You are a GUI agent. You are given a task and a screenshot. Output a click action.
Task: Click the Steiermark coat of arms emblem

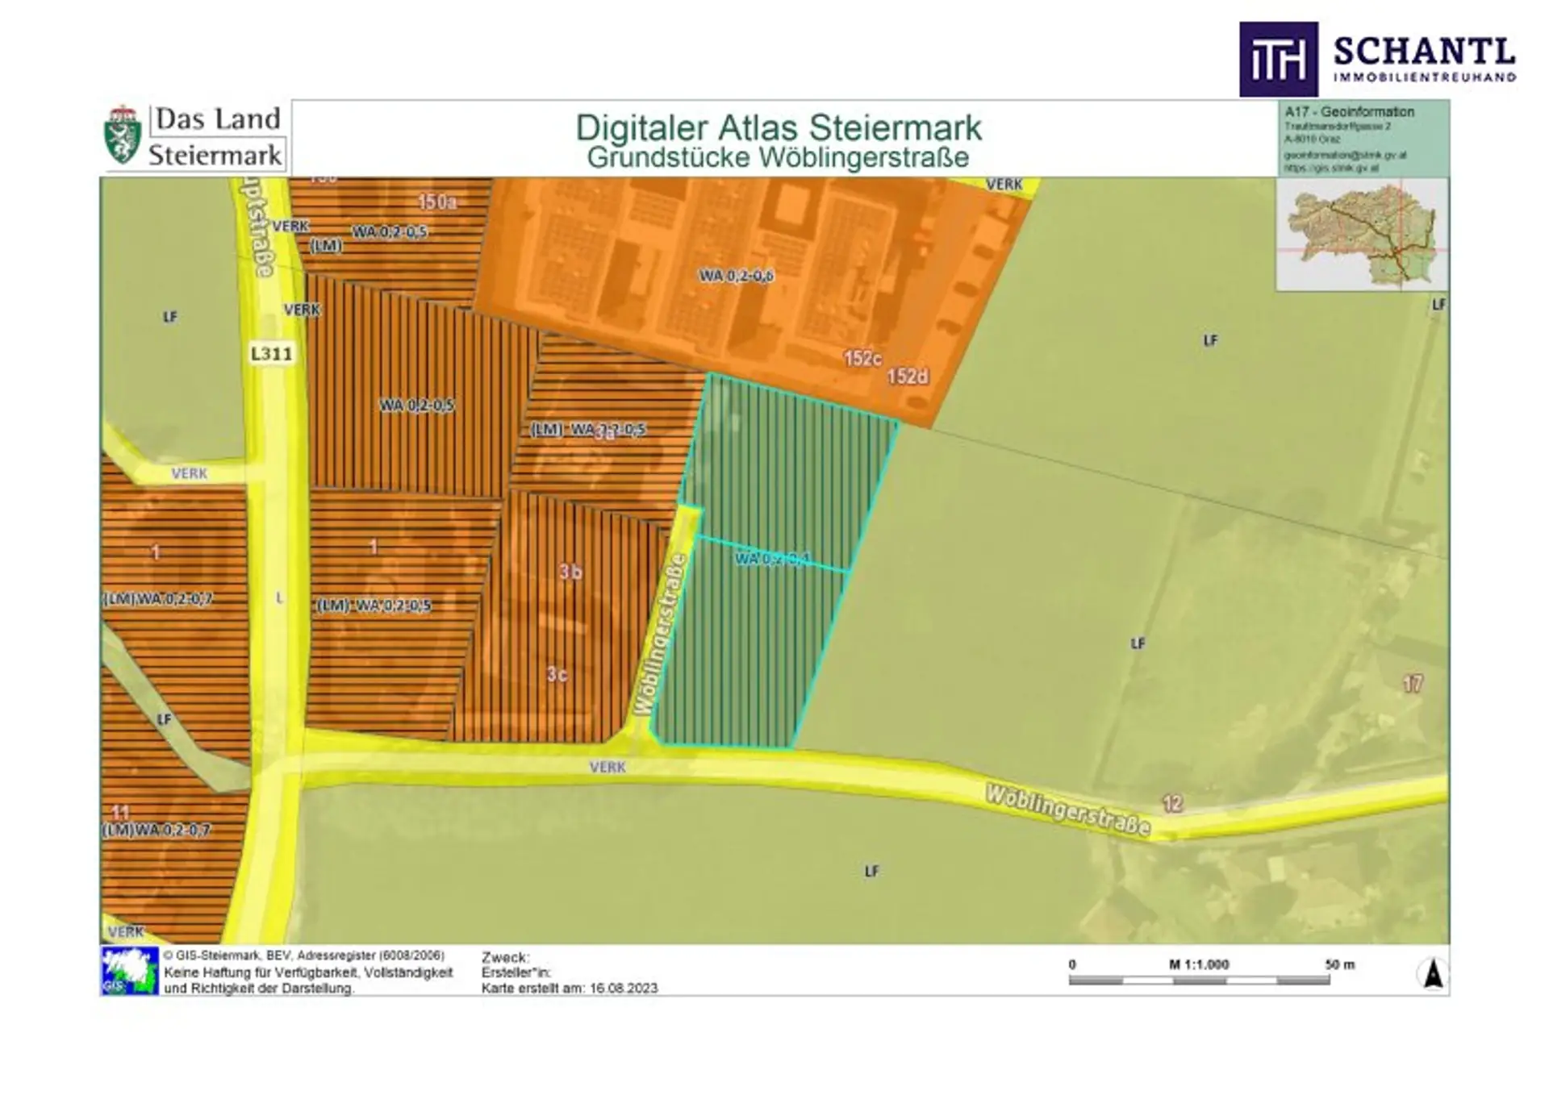[123, 135]
